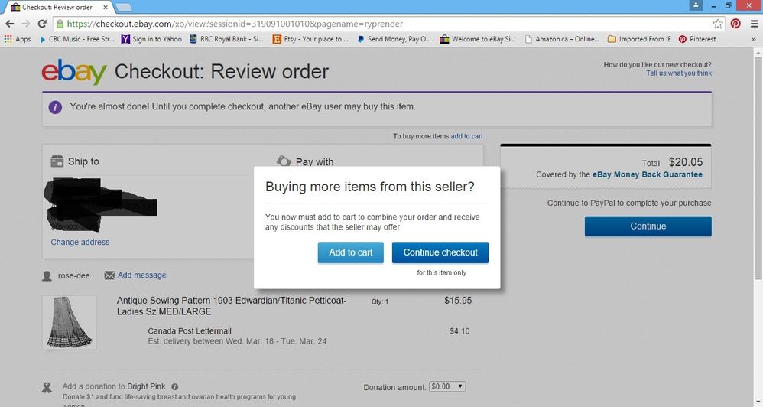Click the browser Back arrow
The height and width of the screenshot is (407, 763).
[10, 24]
